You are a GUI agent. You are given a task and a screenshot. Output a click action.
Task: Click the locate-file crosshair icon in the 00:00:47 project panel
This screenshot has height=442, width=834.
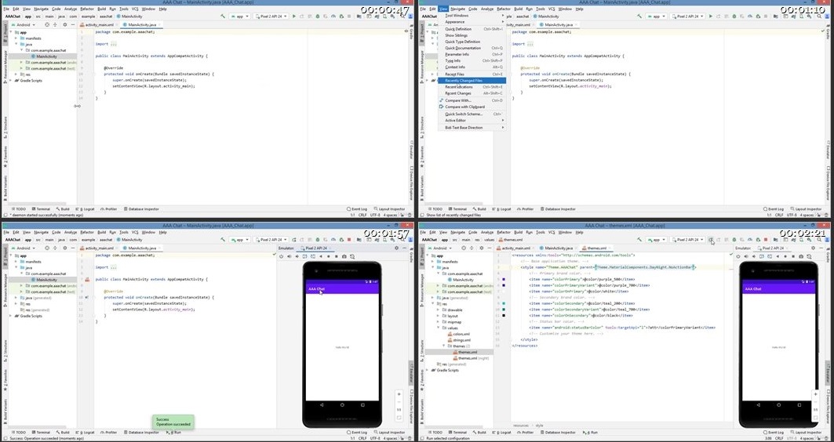(x=47, y=24)
